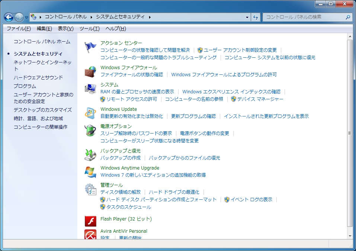Expand the address bar history dropdown

(247, 17)
